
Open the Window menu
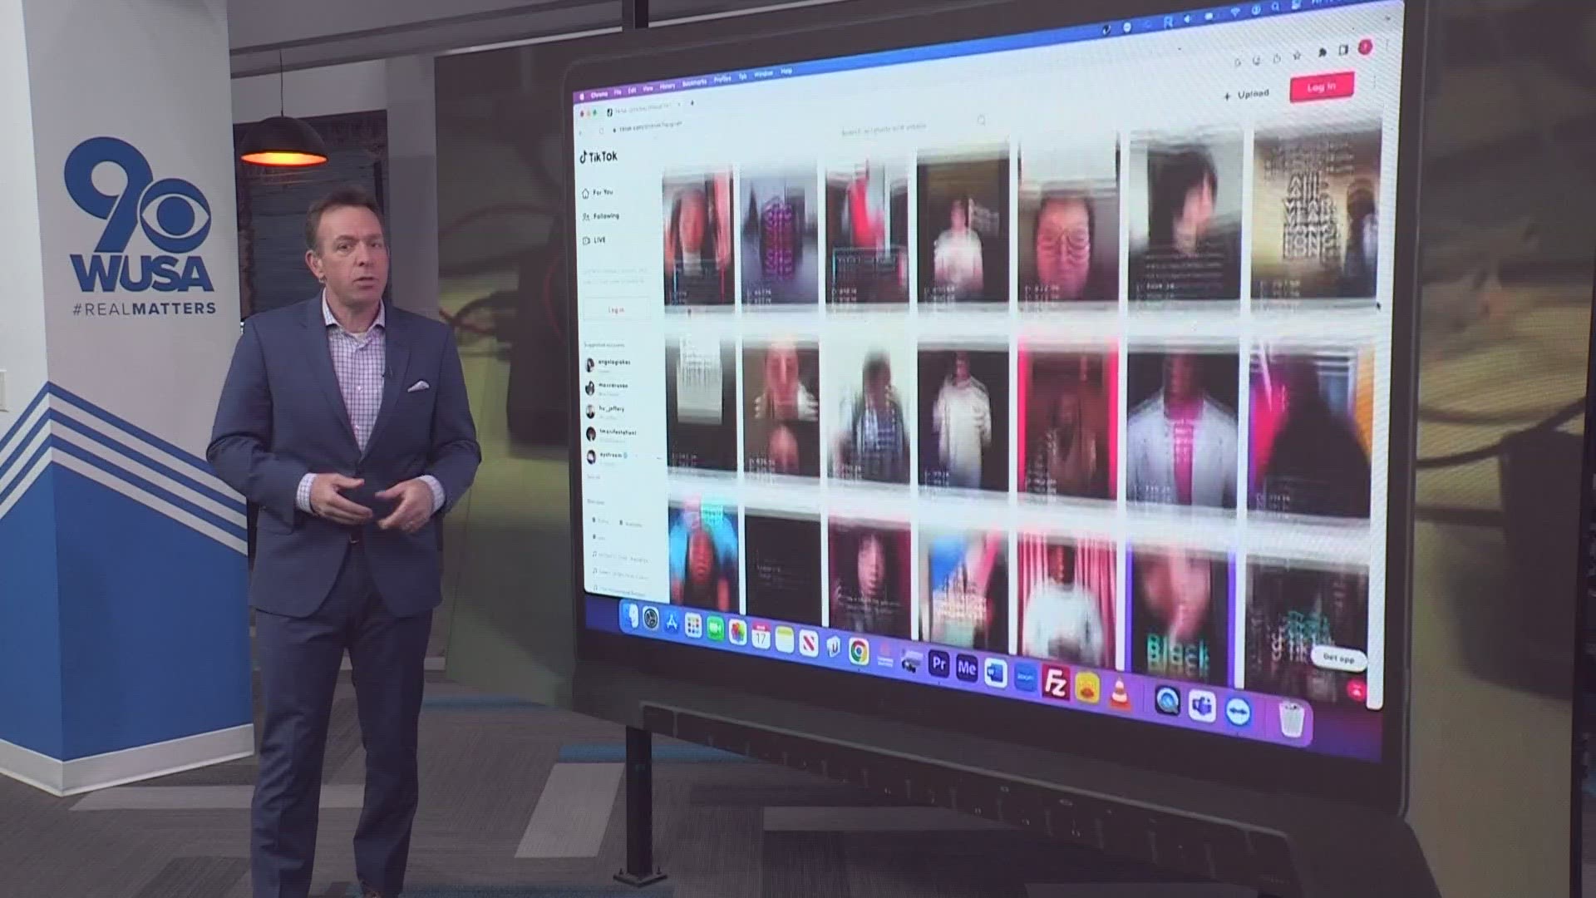click(x=763, y=74)
